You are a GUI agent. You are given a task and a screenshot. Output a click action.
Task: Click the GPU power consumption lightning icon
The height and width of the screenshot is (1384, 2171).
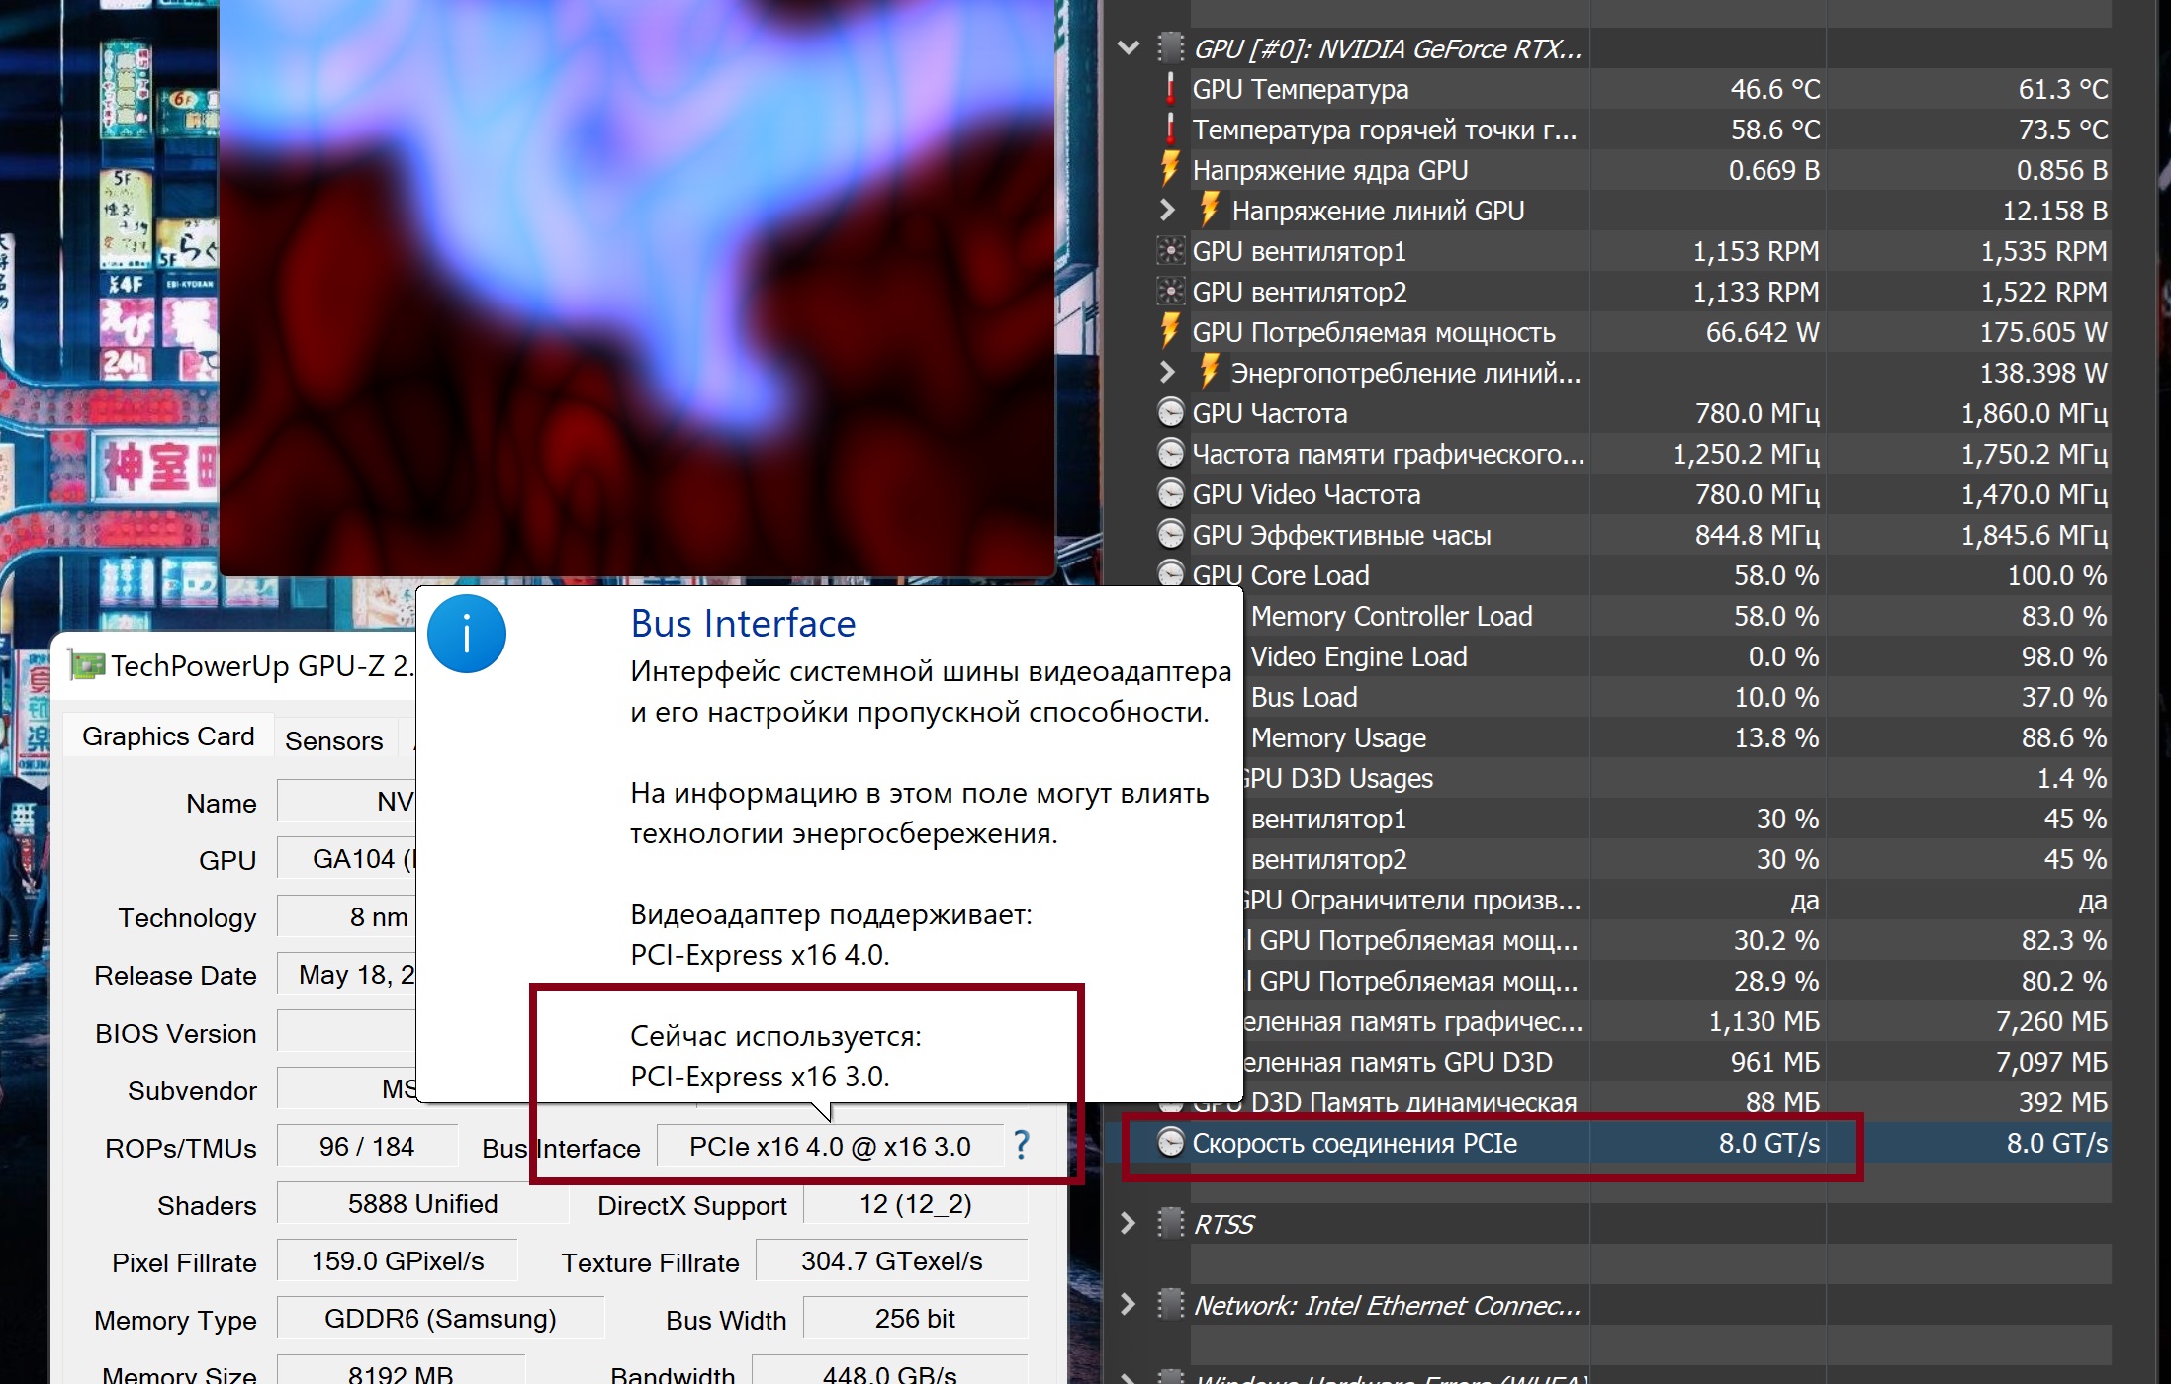pyautogui.click(x=1170, y=331)
